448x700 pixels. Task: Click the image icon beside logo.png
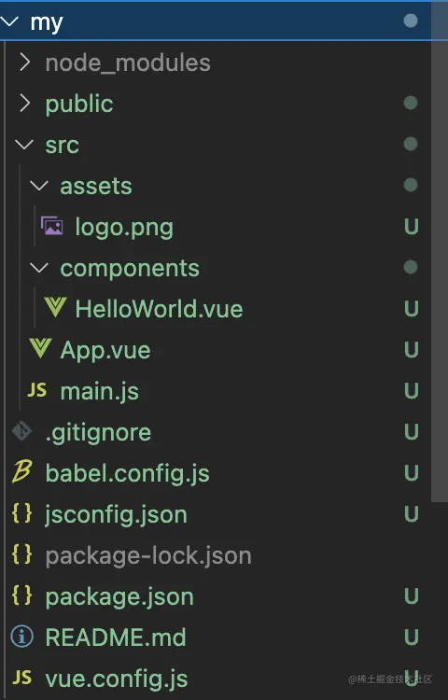click(x=52, y=226)
